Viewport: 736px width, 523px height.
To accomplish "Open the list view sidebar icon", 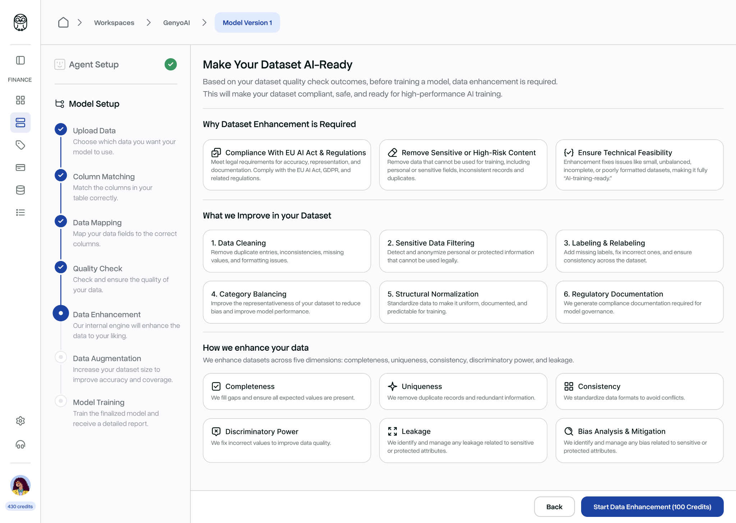I will 20,213.
